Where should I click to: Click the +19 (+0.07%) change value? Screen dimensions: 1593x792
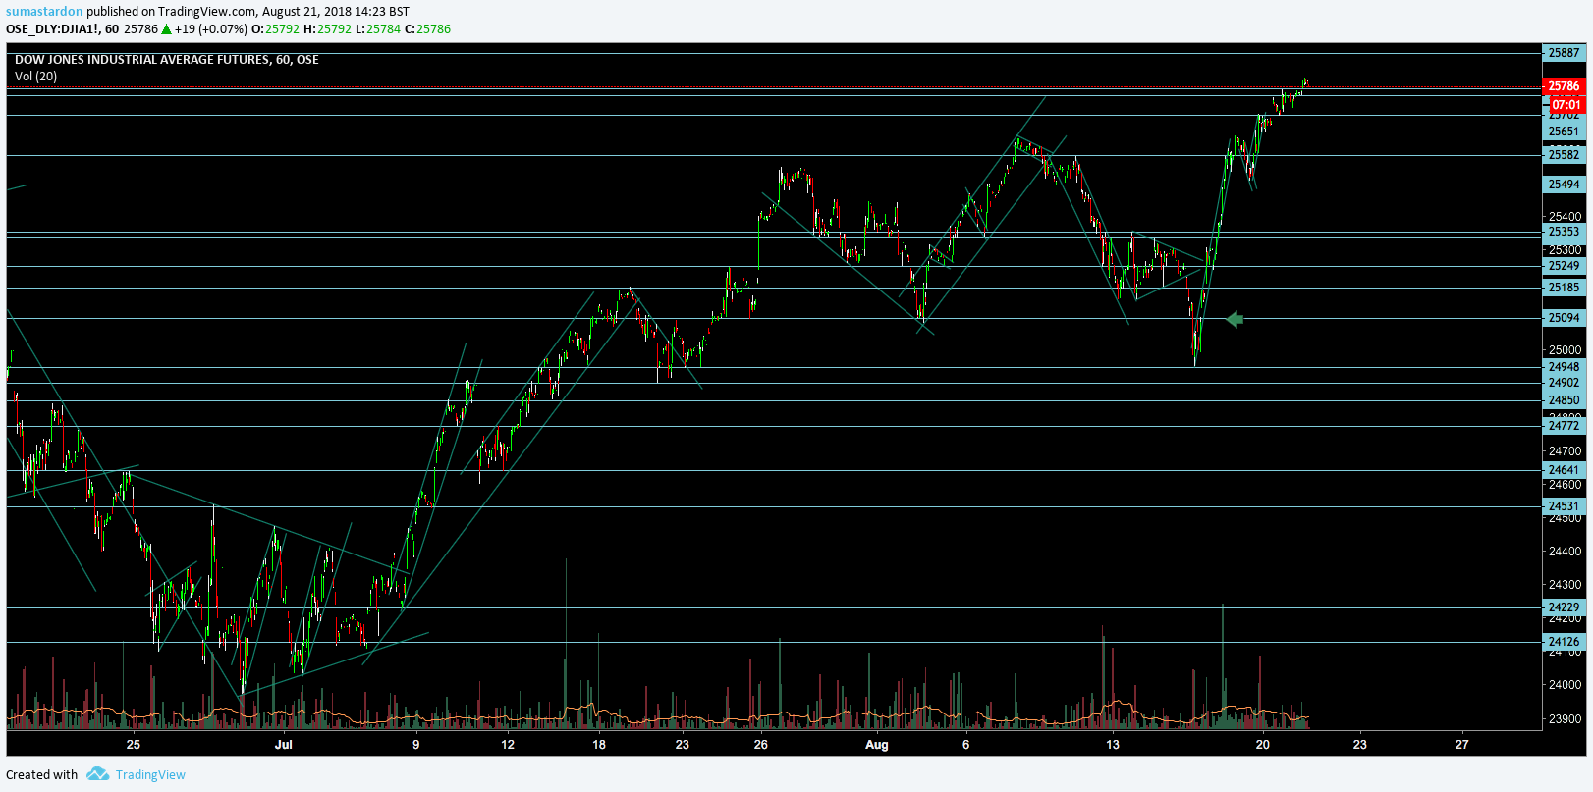pyautogui.click(x=211, y=29)
